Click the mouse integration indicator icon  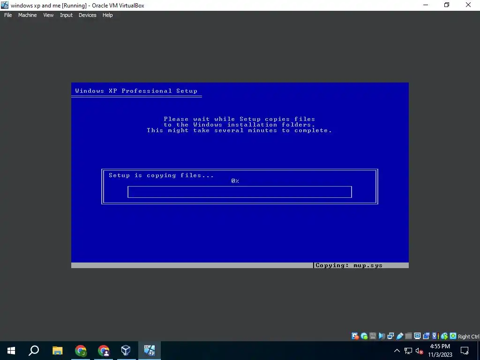coord(444,336)
